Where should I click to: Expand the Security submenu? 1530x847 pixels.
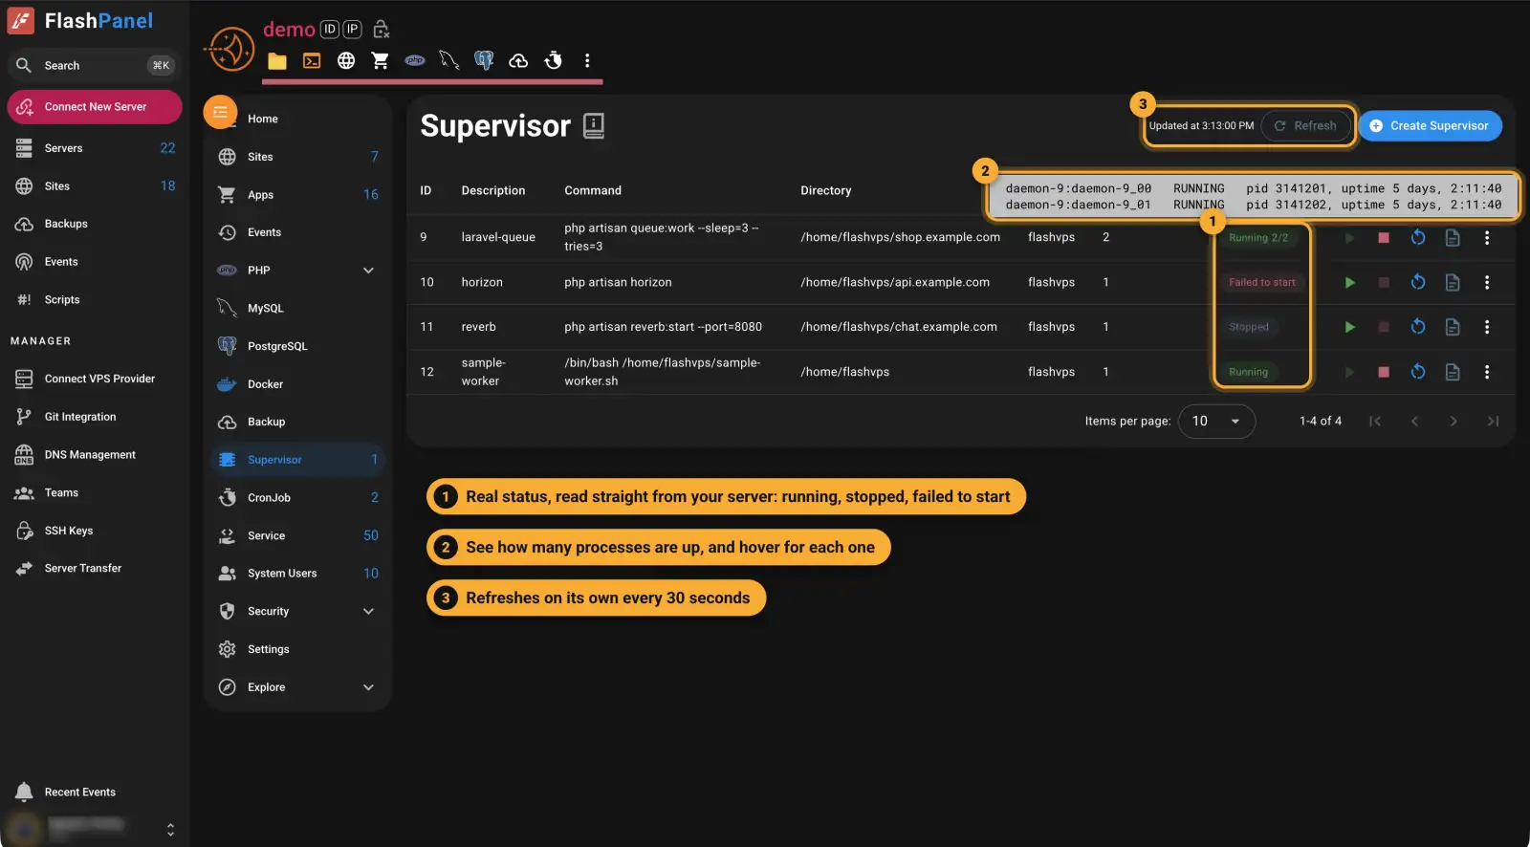(x=368, y=612)
